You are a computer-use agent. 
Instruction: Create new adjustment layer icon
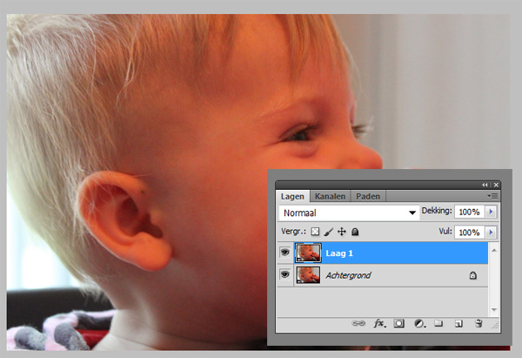(419, 323)
